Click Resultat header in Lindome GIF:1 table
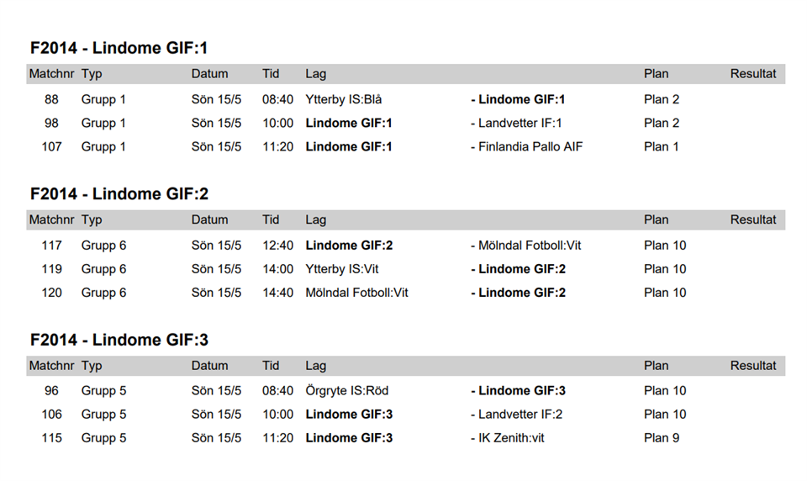807x481 pixels. (753, 74)
